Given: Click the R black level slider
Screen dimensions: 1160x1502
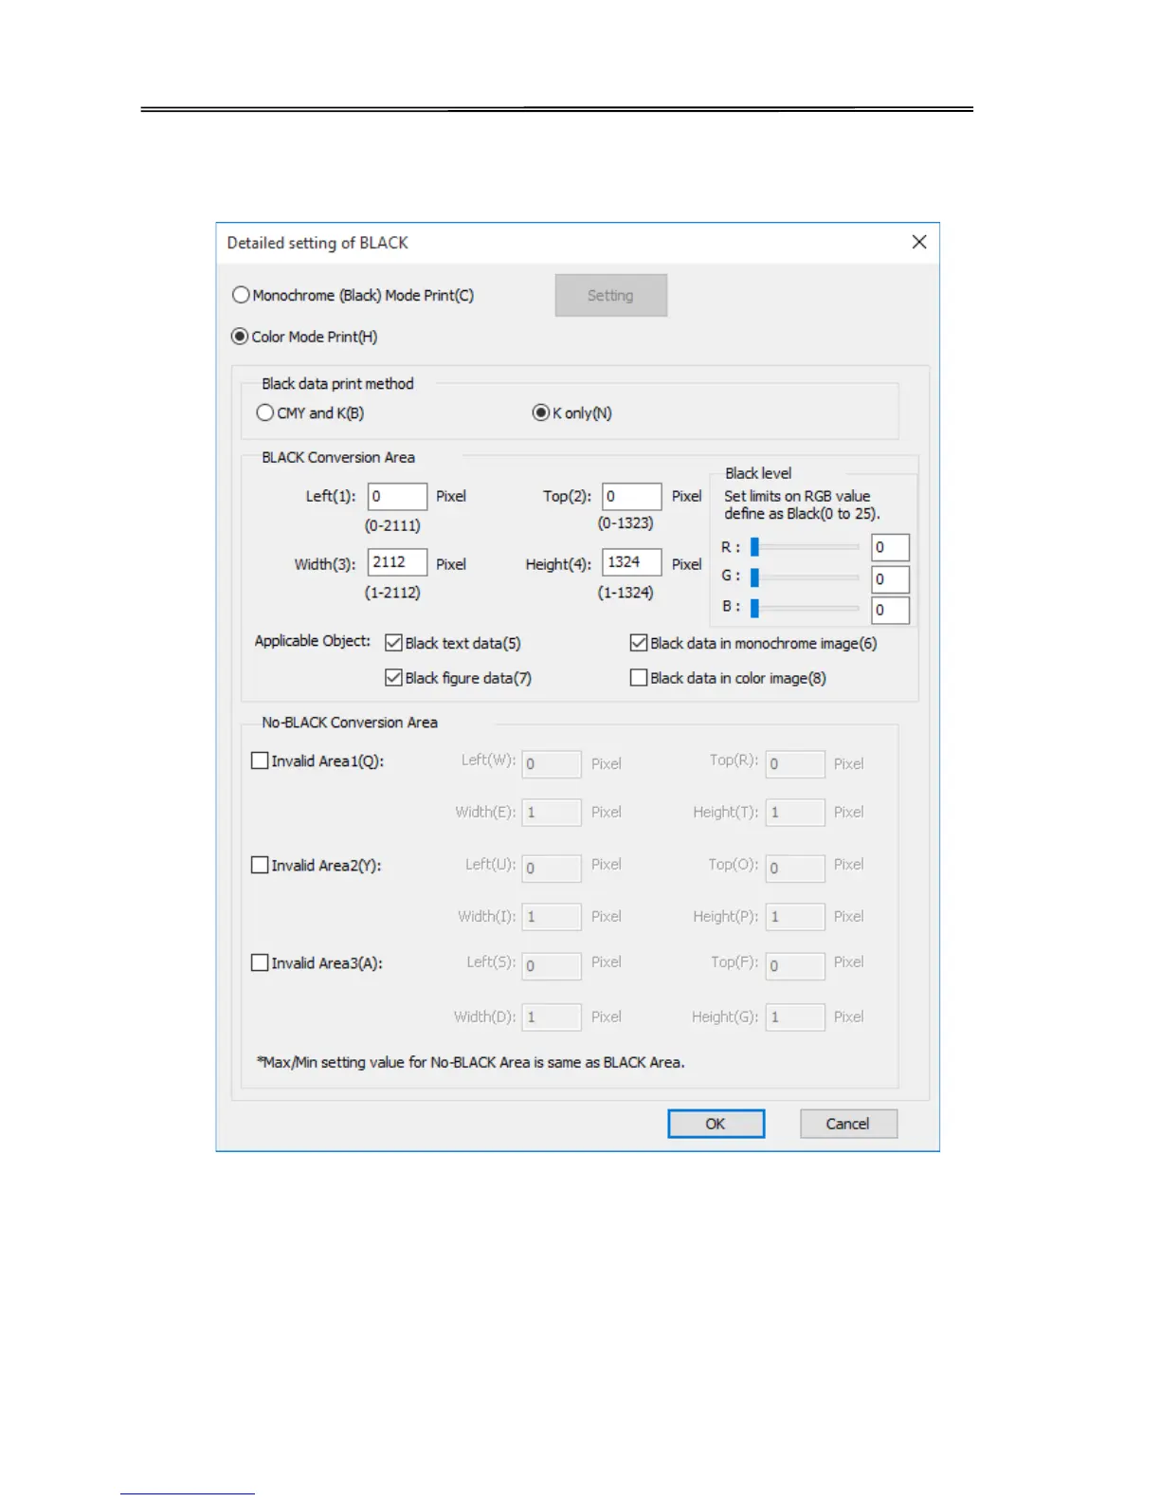Looking at the screenshot, I should (805, 547).
